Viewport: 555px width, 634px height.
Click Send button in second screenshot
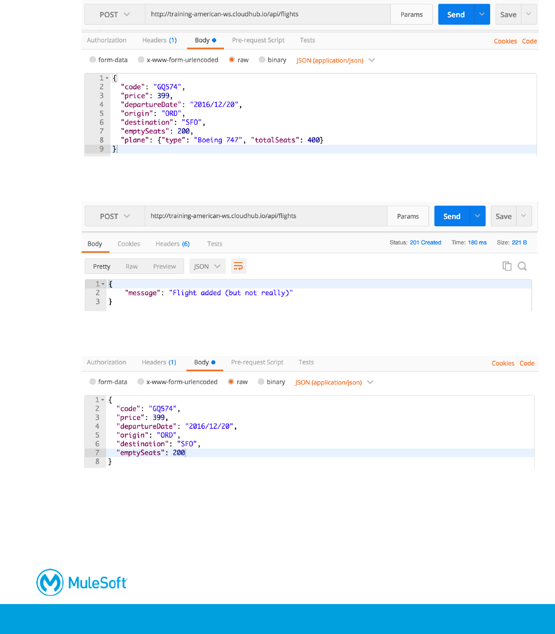coord(452,216)
